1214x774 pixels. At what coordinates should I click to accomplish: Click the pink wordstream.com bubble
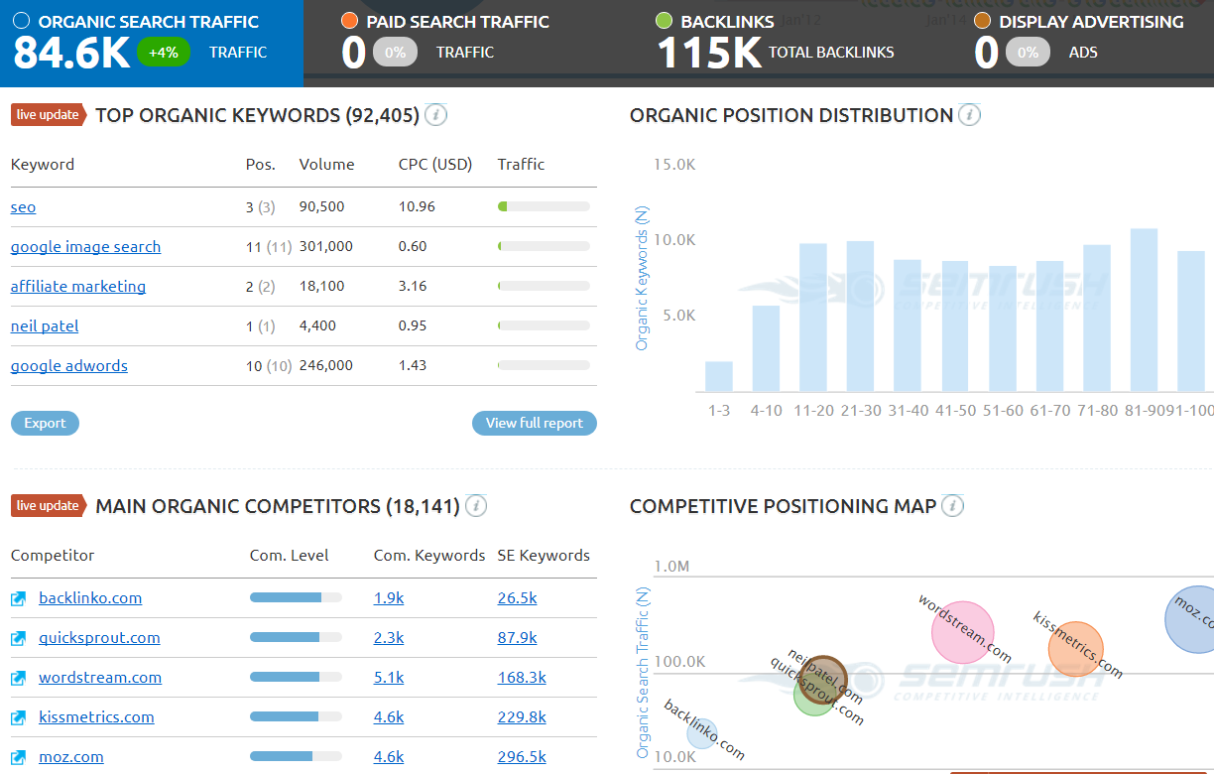963,632
